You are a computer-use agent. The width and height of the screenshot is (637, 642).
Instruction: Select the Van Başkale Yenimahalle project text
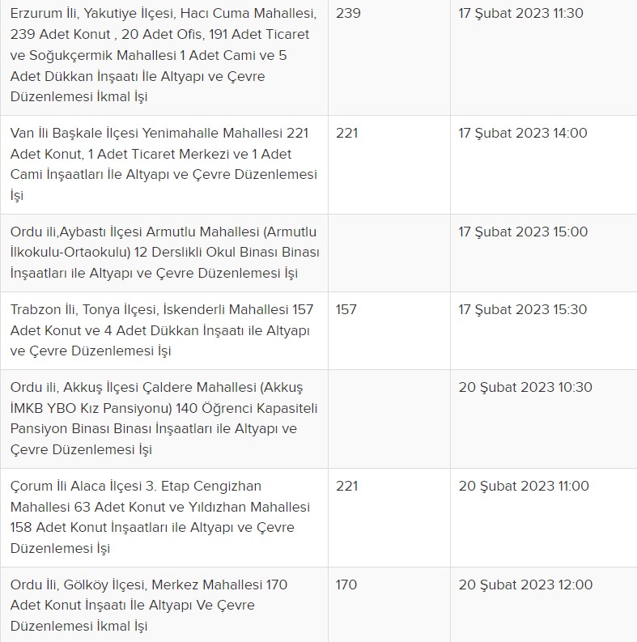[163, 164]
